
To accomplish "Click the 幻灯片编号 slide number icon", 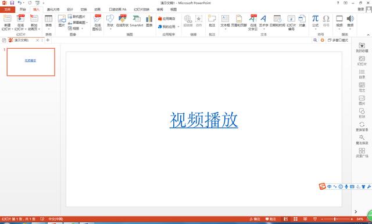I will 291,23.
